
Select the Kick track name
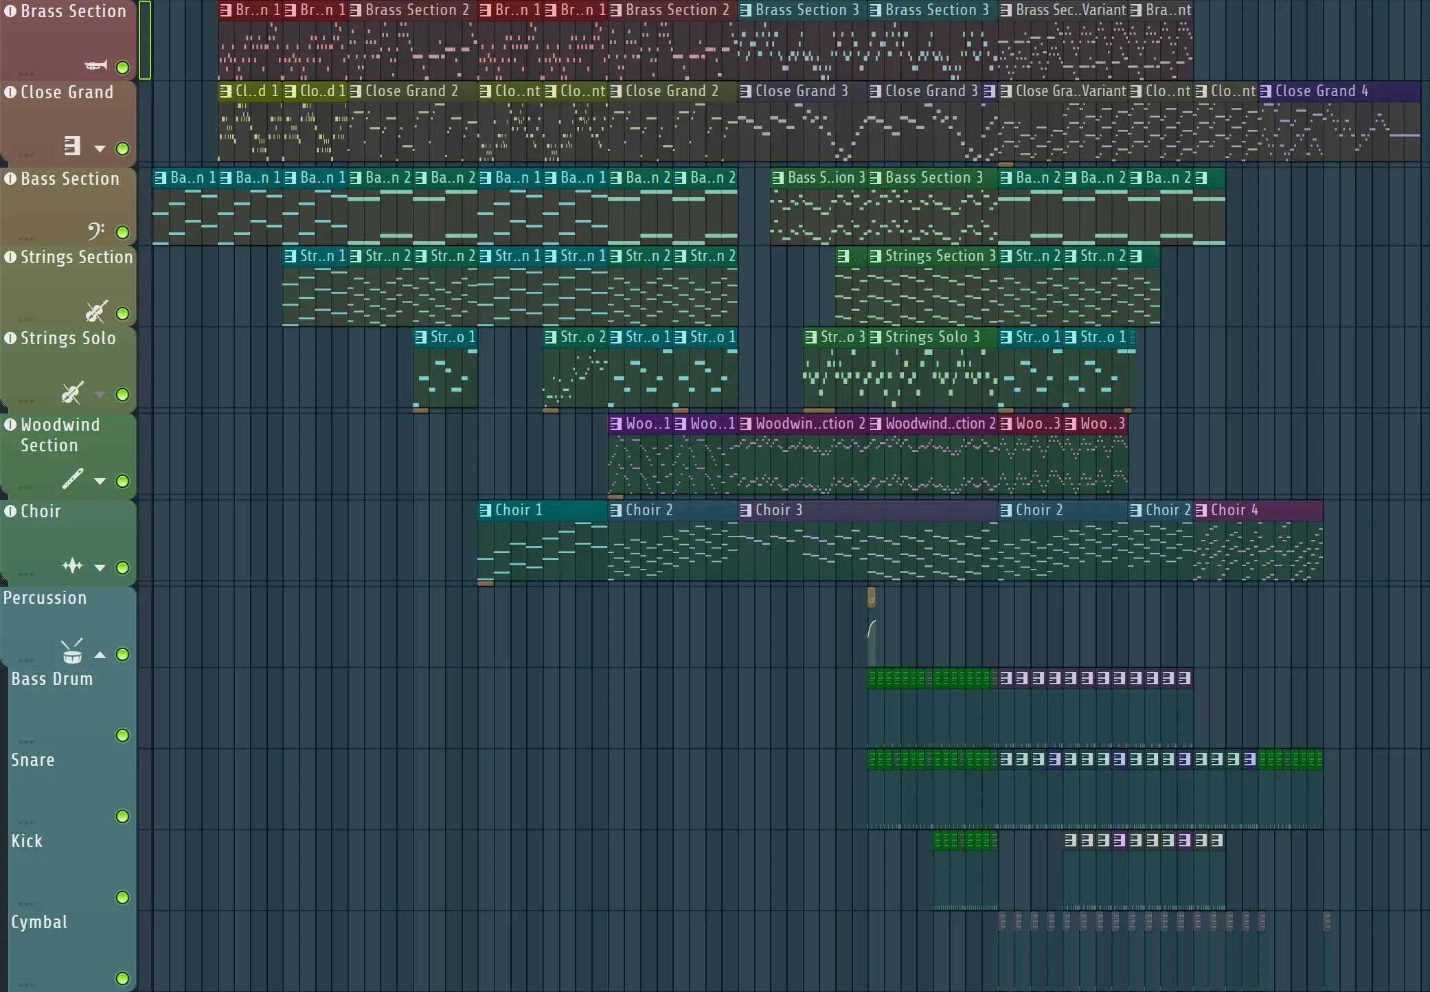[x=27, y=841]
